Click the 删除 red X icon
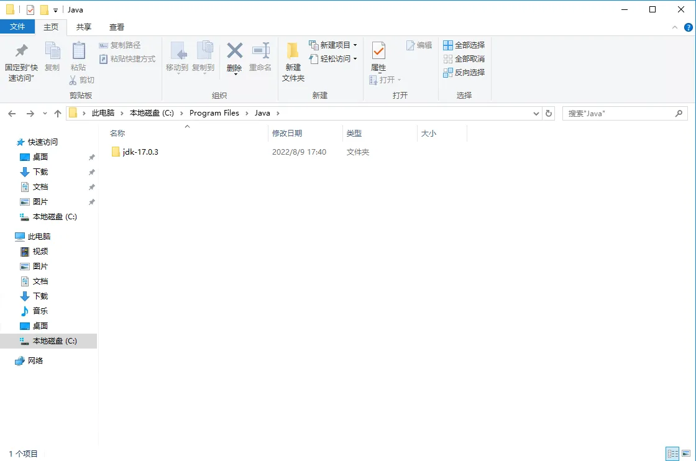696x461 pixels. [x=234, y=51]
